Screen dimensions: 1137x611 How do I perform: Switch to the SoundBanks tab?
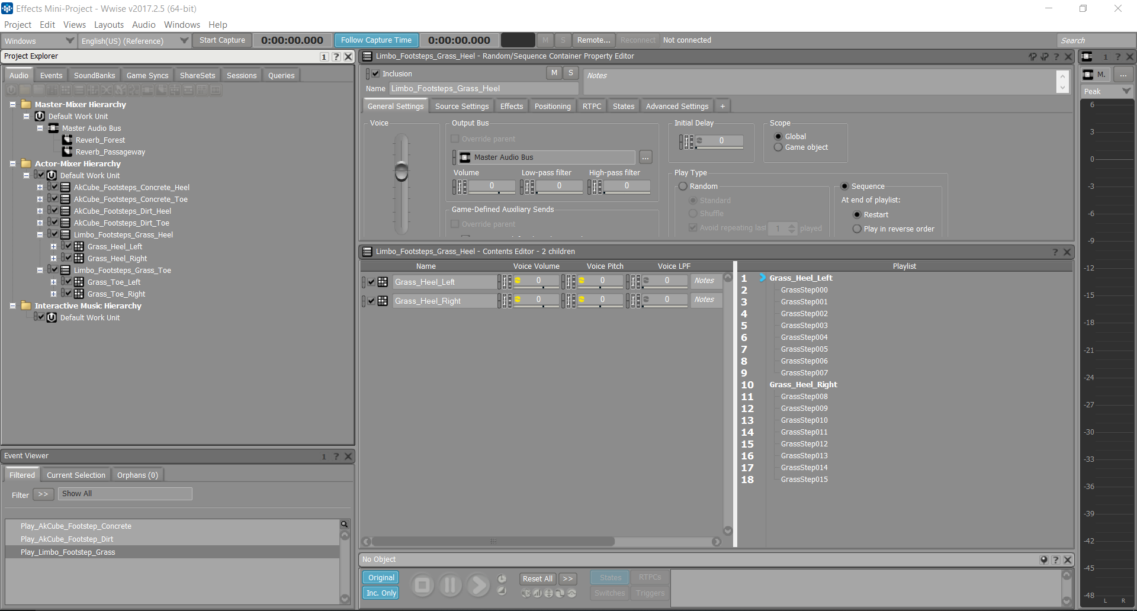click(x=94, y=75)
